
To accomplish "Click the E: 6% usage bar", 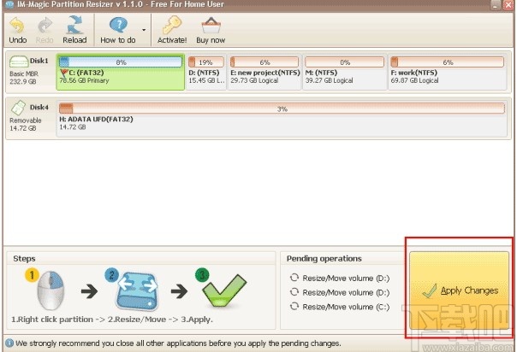I will 264,62.
